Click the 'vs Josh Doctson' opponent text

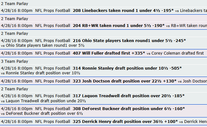coord(192,81)
